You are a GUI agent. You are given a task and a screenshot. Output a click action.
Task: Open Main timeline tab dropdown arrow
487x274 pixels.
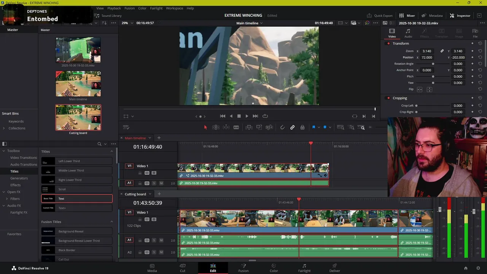click(150, 138)
